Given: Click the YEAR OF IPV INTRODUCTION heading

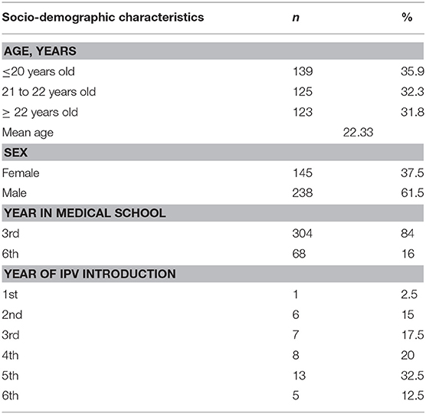Looking at the screenshot, I should pos(90,274).
